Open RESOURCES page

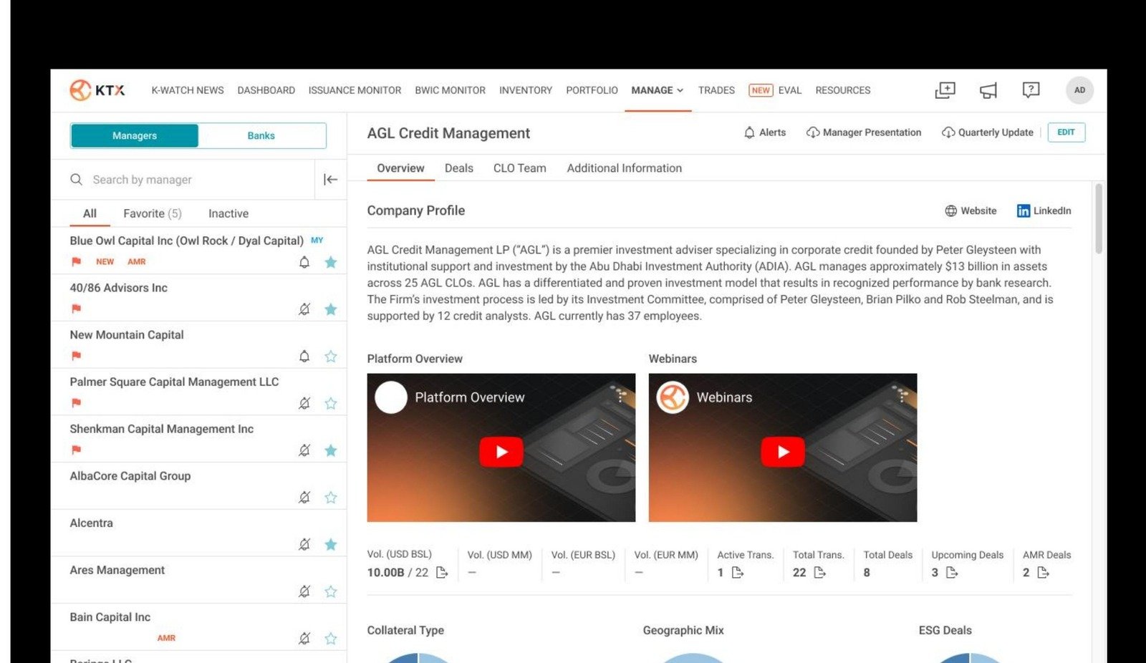coord(843,90)
